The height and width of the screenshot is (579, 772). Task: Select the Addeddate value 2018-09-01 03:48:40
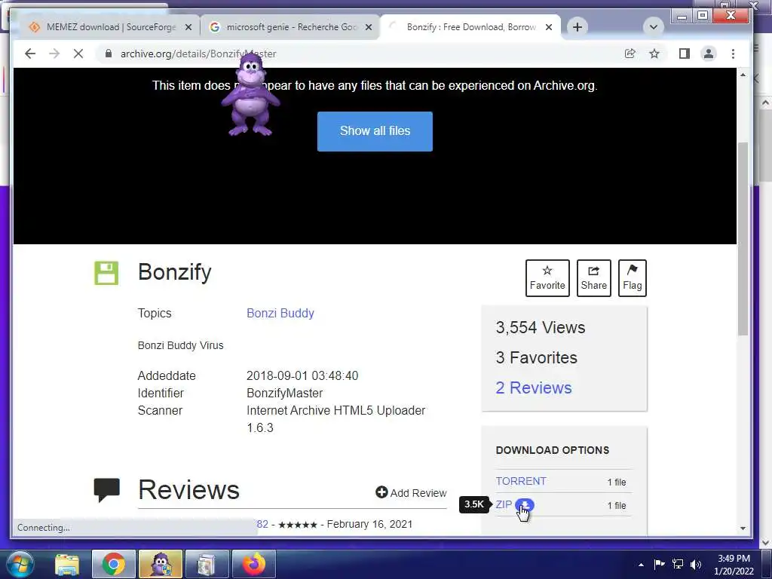[302, 375]
